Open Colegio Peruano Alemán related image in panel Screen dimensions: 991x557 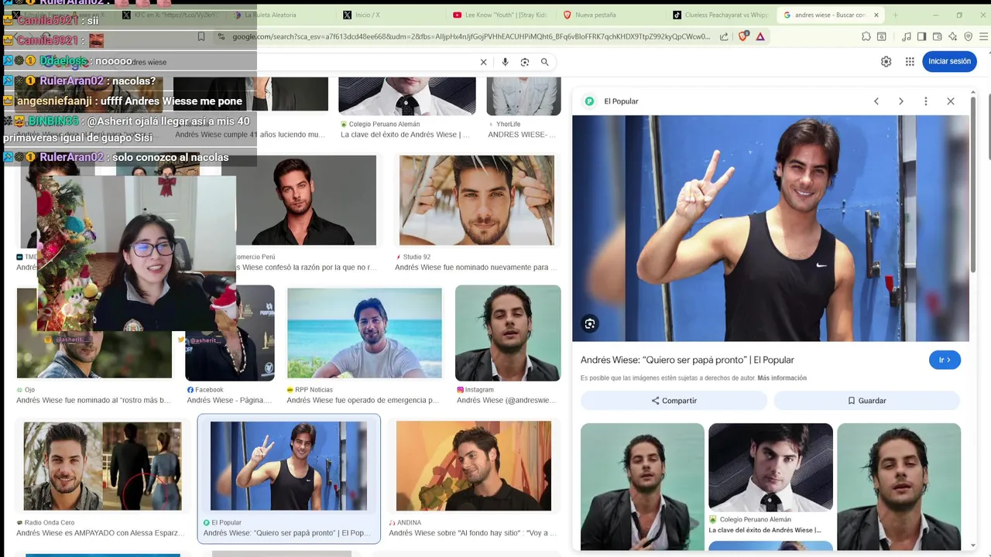tap(770, 467)
